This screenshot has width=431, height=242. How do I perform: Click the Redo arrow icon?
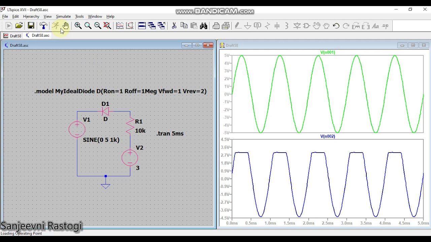tap(346, 26)
